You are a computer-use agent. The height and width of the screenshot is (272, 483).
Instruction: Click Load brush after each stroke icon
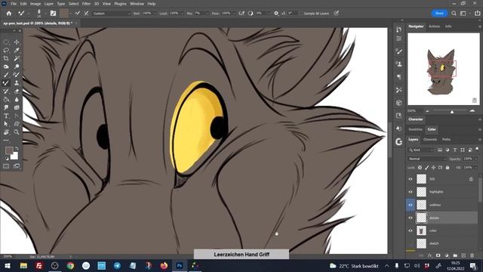click(78, 14)
